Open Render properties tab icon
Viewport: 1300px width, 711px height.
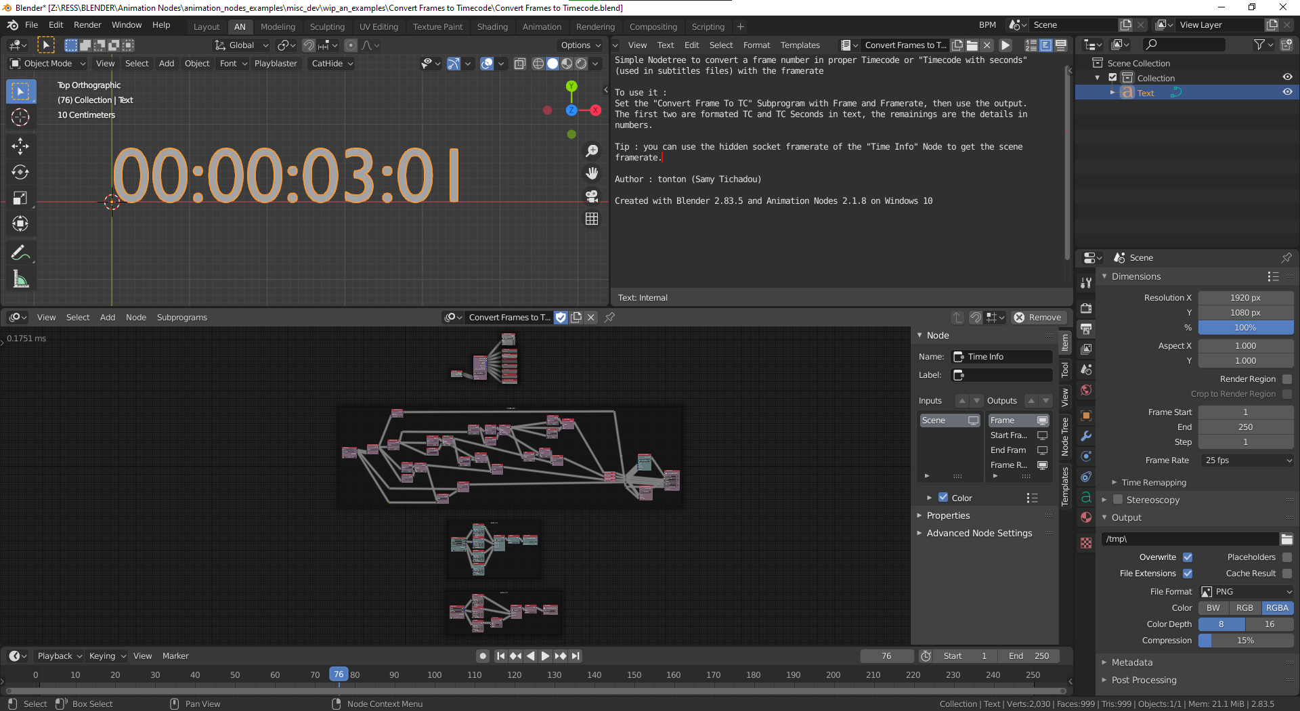point(1086,308)
